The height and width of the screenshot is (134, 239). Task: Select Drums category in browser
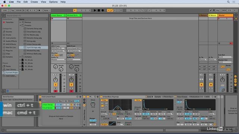[x=9, y=35]
